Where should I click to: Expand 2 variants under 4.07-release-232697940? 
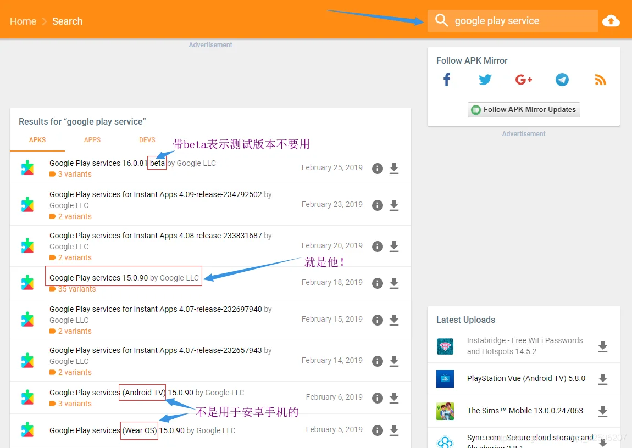point(70,331)
